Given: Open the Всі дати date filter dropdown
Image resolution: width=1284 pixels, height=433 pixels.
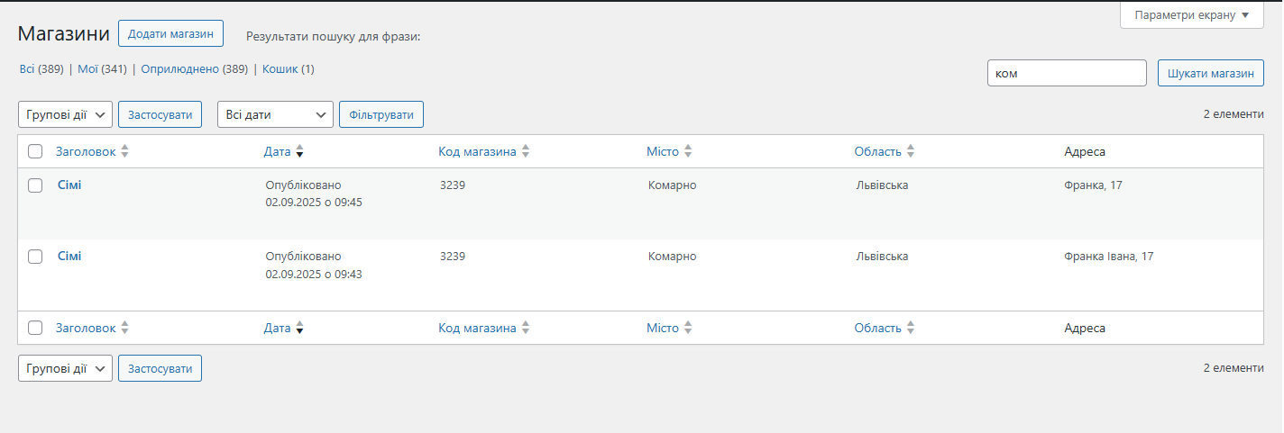Looking at the screenshot, I should [275, 114].
